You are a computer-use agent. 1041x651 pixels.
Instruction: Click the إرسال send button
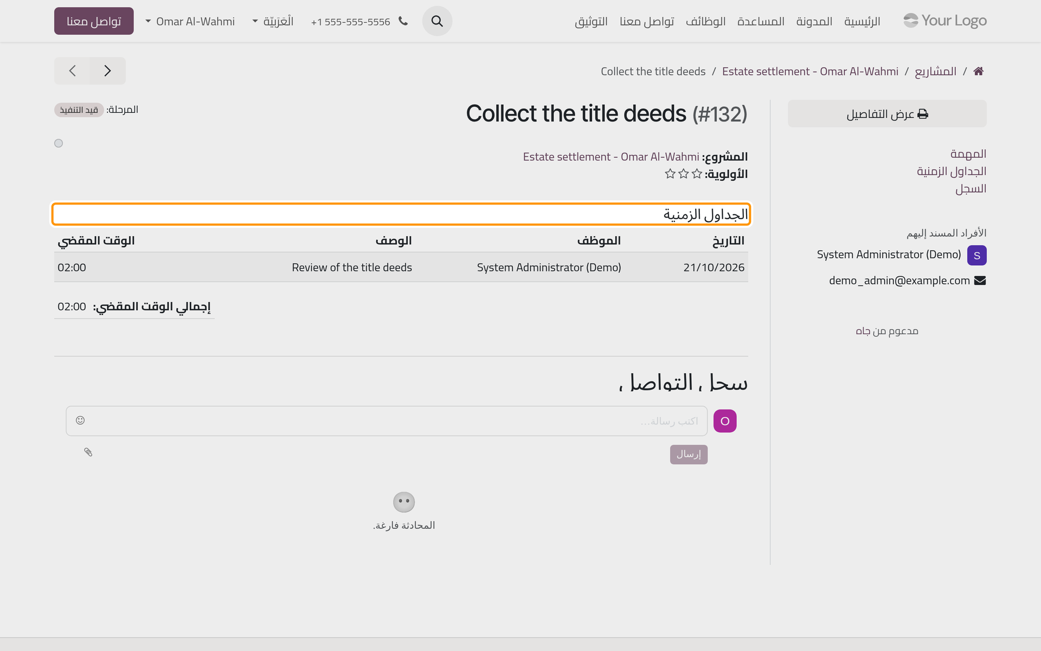(689, 455)
